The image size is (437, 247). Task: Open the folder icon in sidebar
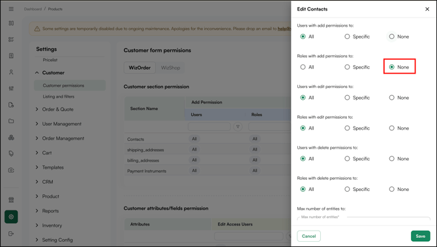click(x=11, y=121)
